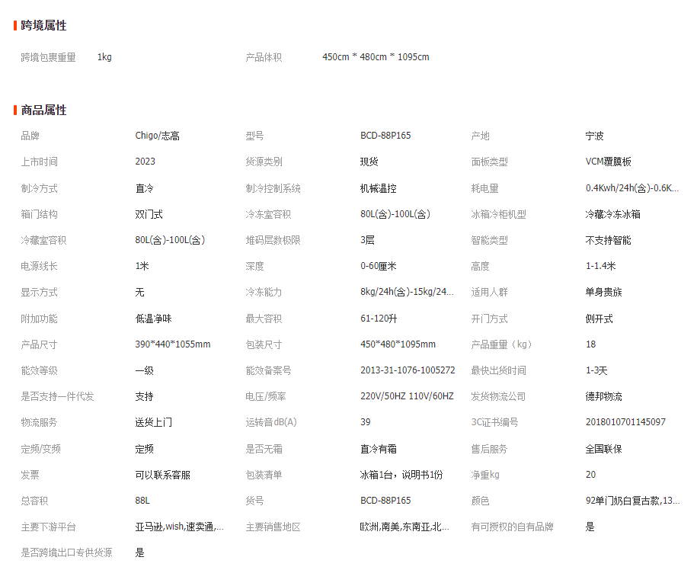Click the 开门方式 value 侧开式
Viewport: 697px width, 570px height.
[599, 319]
